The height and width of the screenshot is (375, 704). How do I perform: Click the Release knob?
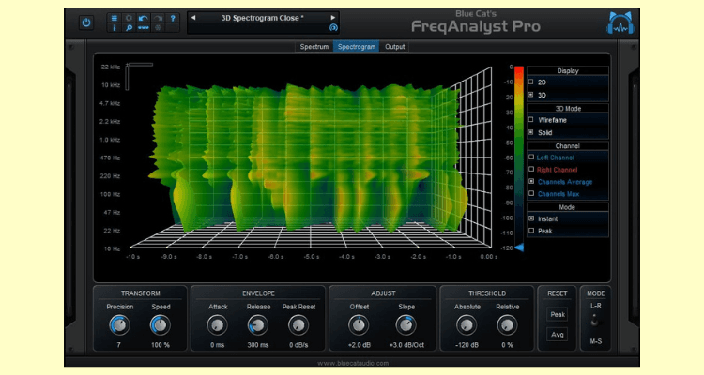click(258, 324)
